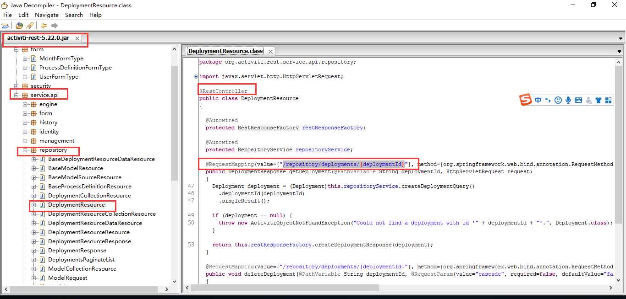Expand the ProcessDefinitionFormType class node
626x299 pixels.
coord(25,68)
